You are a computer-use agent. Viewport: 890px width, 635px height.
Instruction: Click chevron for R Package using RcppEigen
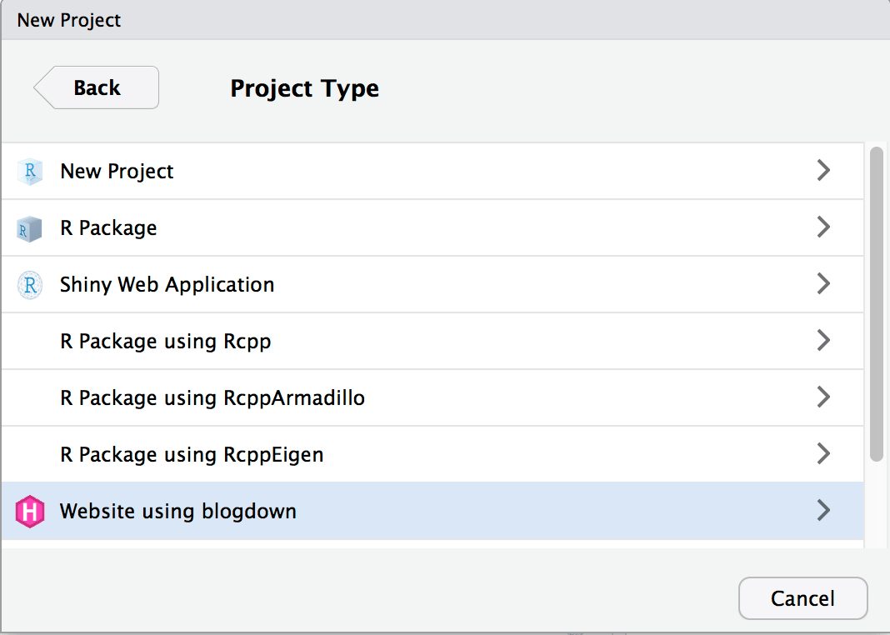(x=823, y=454)
